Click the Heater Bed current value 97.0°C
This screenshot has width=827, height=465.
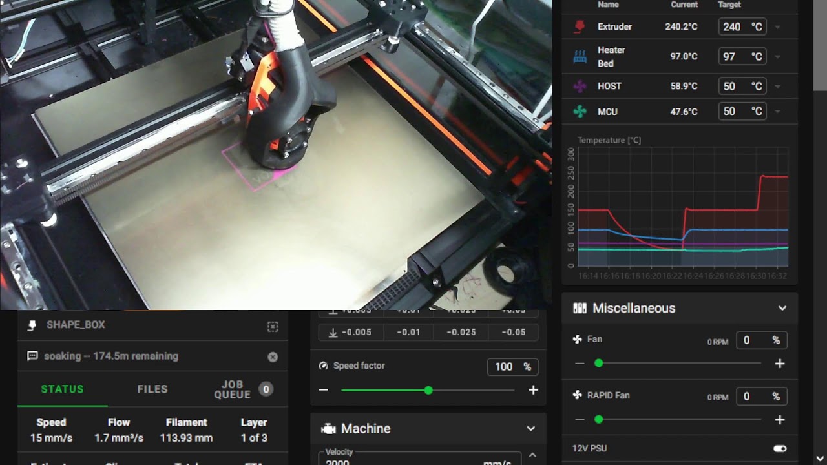[x=684, y=57]
